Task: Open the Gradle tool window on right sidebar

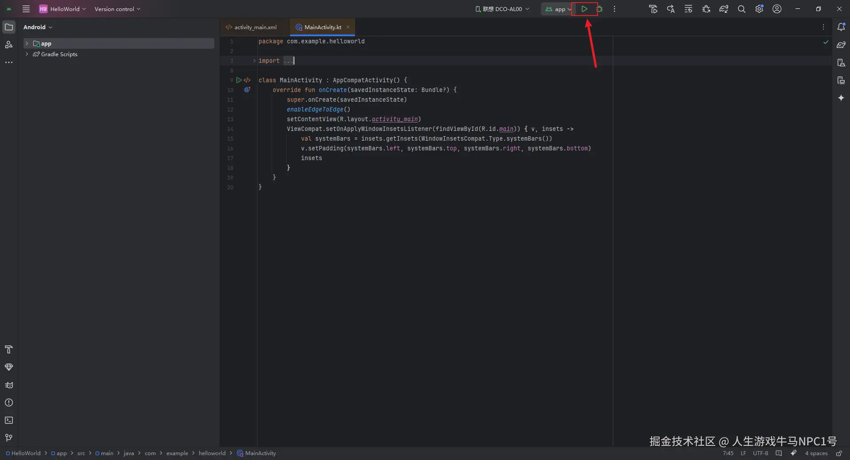Action: point(841,45)
